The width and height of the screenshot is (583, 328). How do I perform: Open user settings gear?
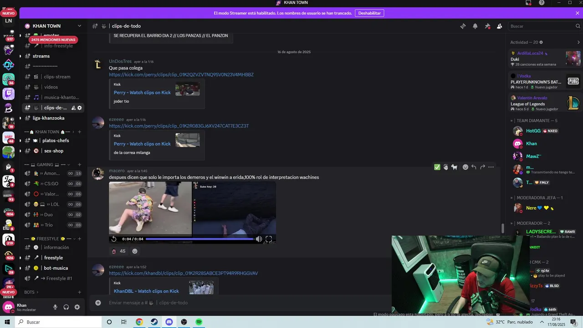coord(77,307)
